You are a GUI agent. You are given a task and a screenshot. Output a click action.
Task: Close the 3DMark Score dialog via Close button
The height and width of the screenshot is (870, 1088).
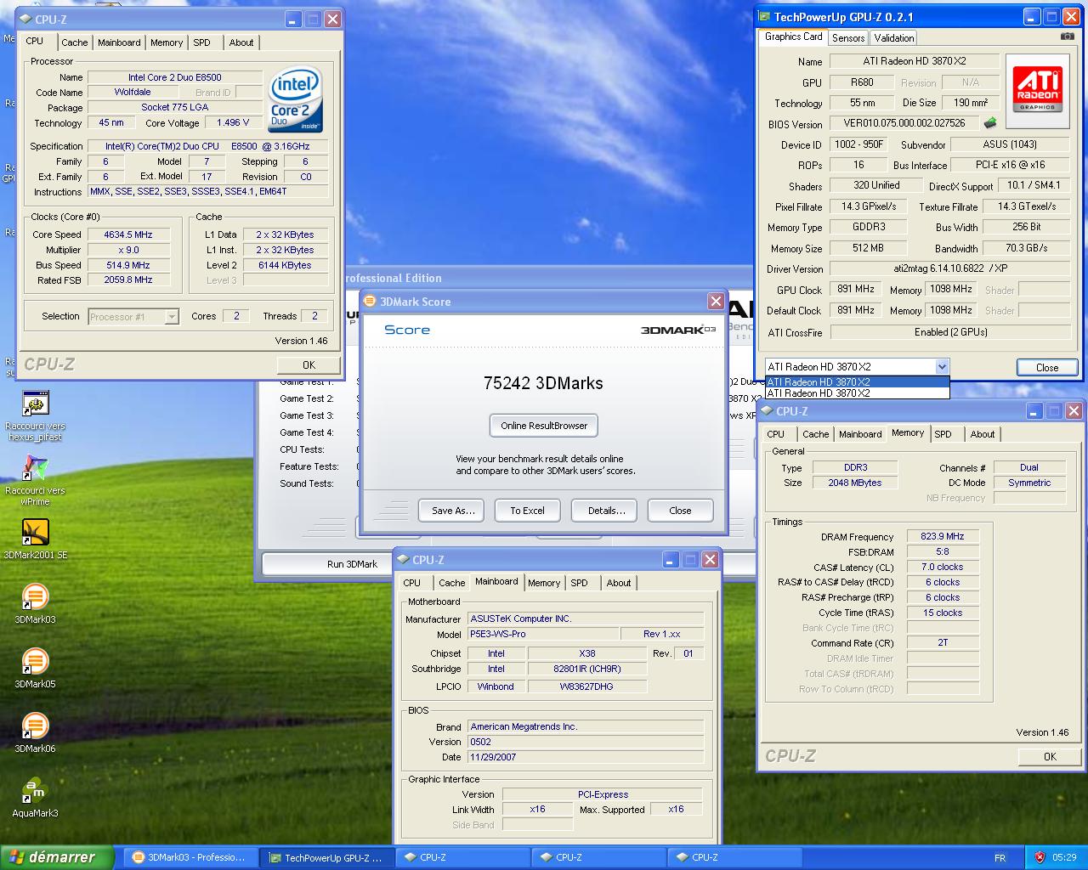tap(680, 511)
